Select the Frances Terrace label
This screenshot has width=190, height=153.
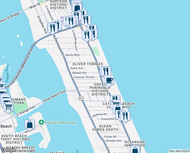point(84,77)
